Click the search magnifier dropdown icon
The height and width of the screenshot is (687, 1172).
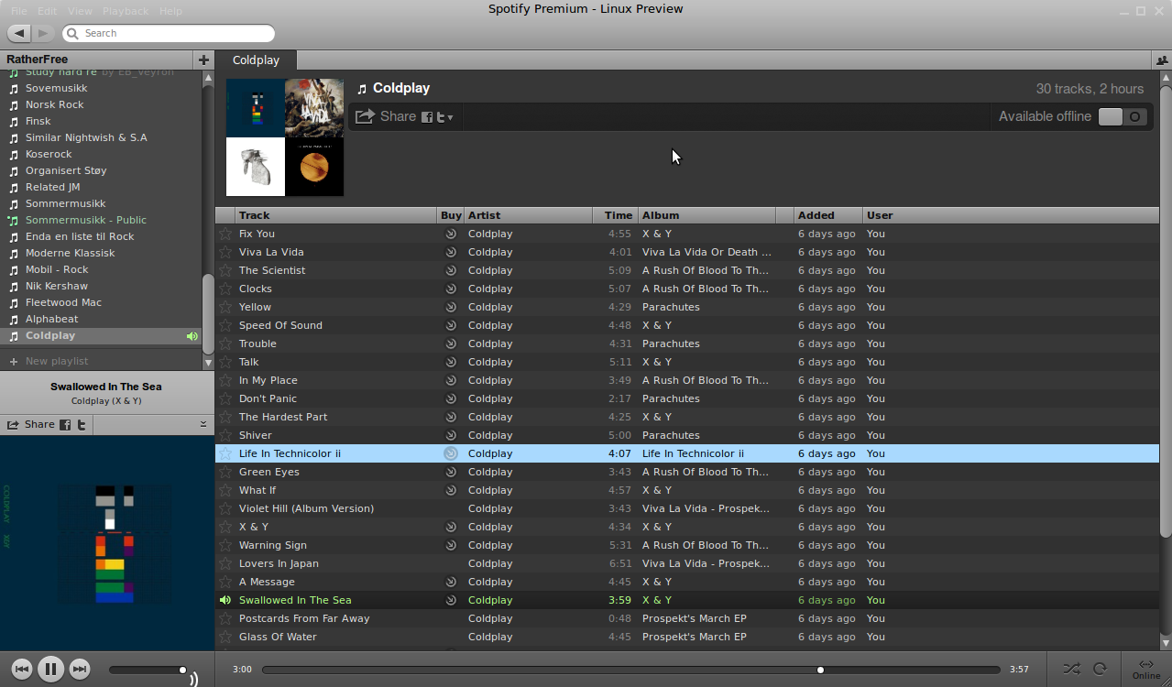tap(71, 33)
